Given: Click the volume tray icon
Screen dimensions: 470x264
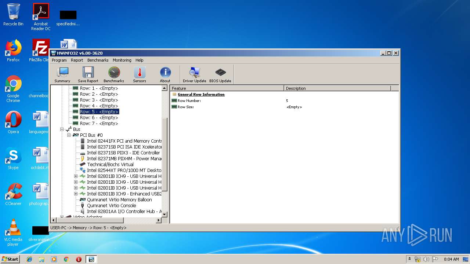Looking at the screenshot, I should (426, 259).
